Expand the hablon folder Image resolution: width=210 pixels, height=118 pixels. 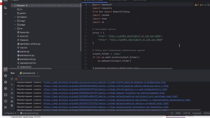15,17
